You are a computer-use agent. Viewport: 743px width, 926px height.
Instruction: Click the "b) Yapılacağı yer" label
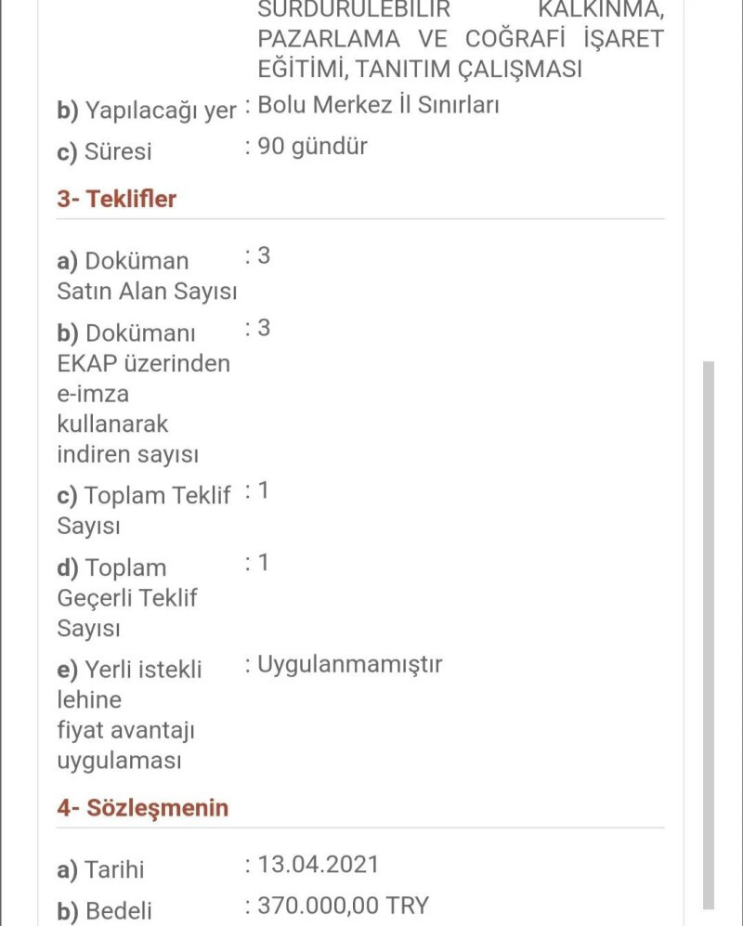coord(147,111)
